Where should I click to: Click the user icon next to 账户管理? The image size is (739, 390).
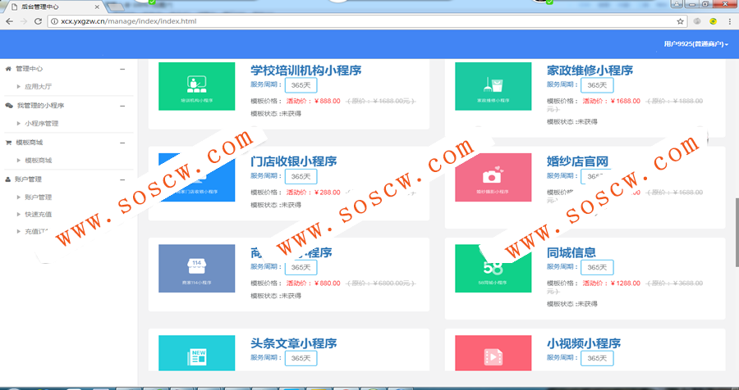tap(8, 179)
